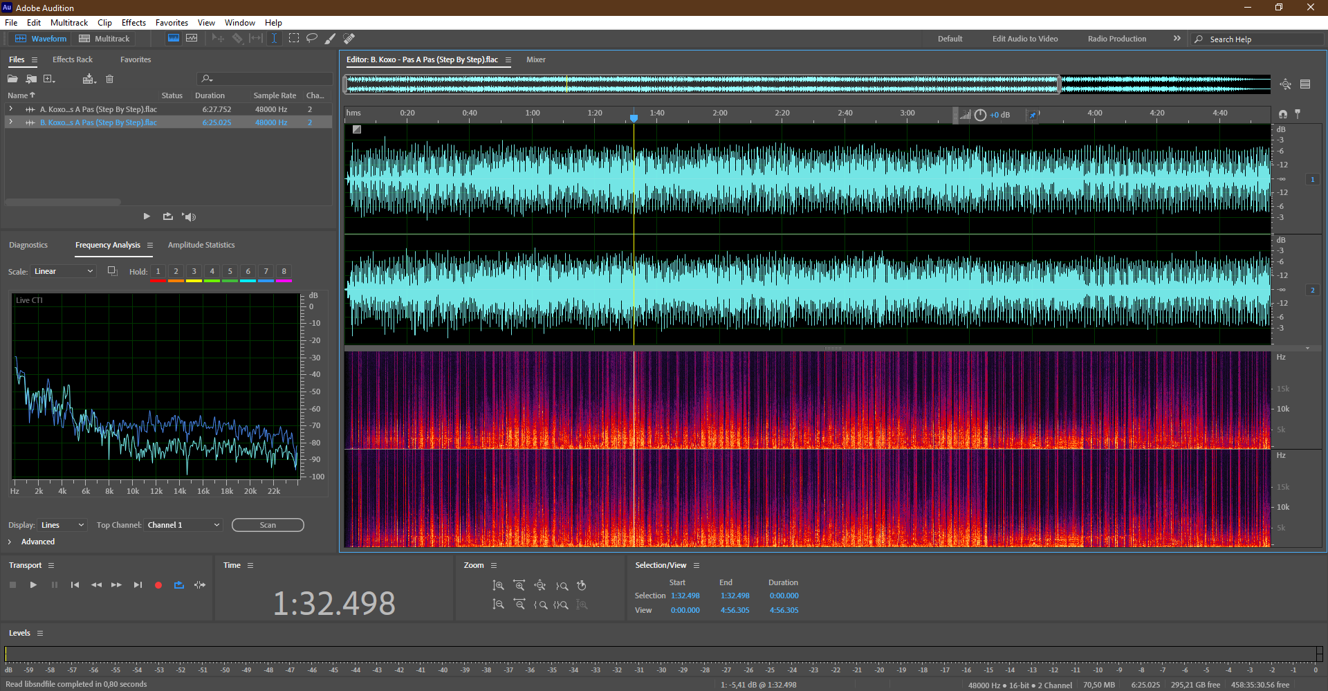Image resolution: width=1328 pixels, height=691 pixels.
Task: Toggle snapping magnet icon
Action: [x=1282, y=114]
